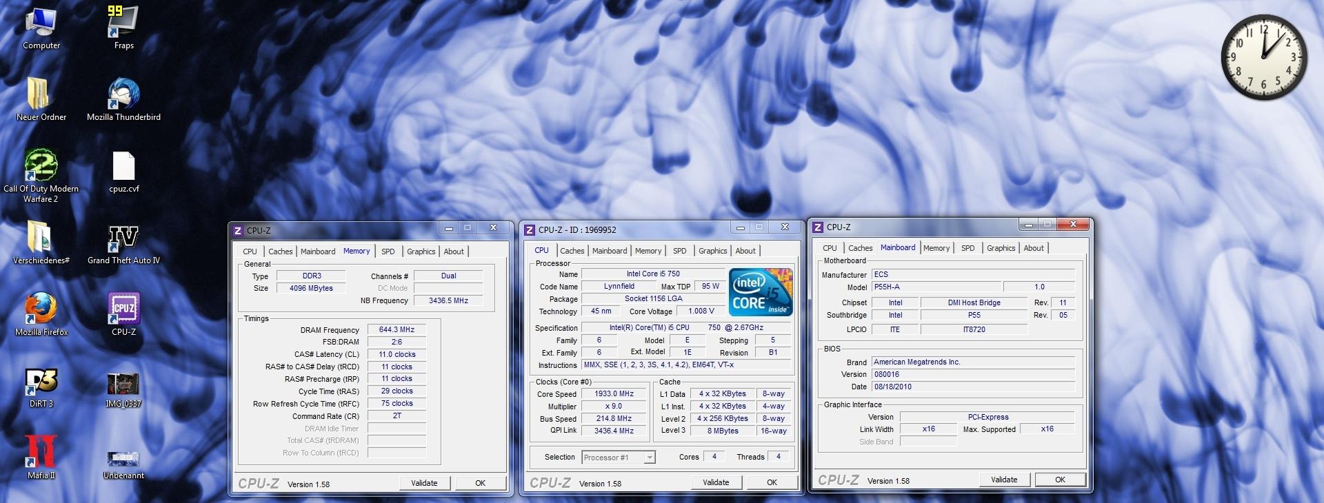Screen dimensions: 1324x503
Task: Click the Socket 1156 LGA package value
Action: pos(653,298)
